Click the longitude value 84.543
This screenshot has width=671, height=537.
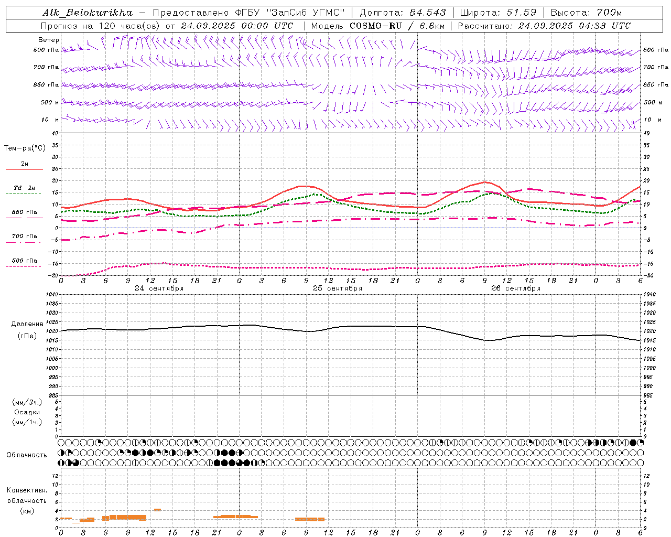tap(428, 13)
